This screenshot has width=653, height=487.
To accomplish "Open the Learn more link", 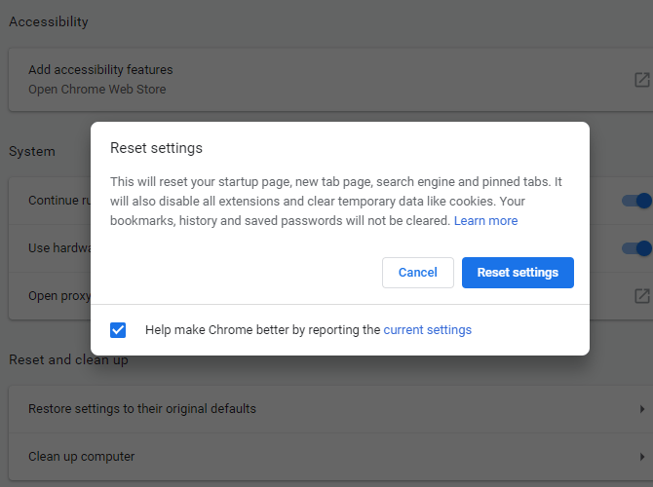I will [x=485, y=221].
